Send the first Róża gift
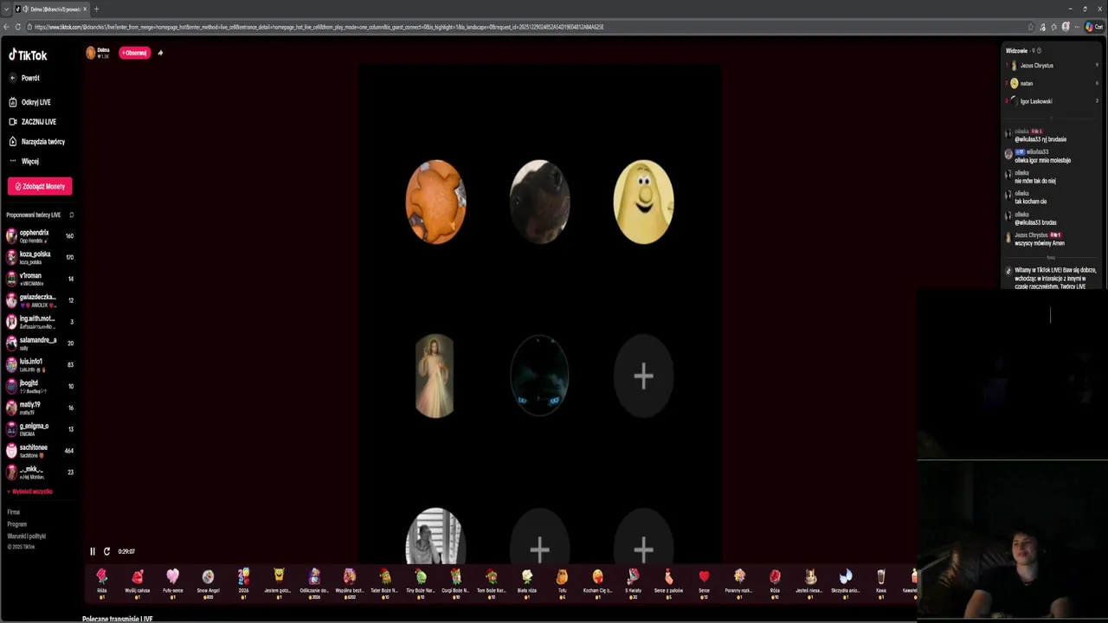 coord(102,582)
